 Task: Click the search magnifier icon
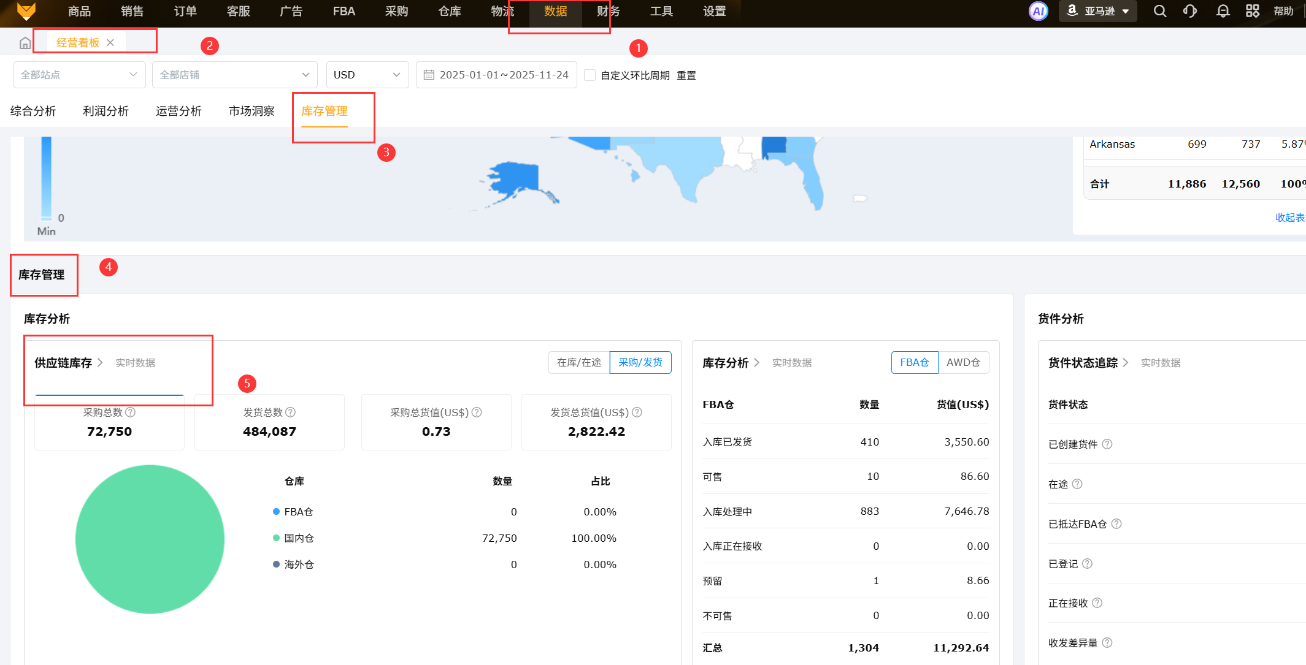(x=1159, y=11)
